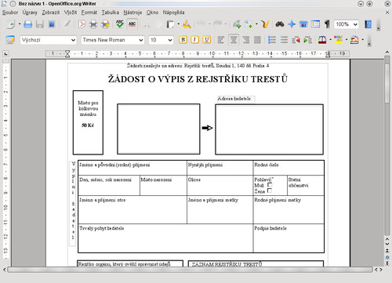Open the Úpravy menu
This screenshot has height=283, width=392.
click(x=30, y=13)
